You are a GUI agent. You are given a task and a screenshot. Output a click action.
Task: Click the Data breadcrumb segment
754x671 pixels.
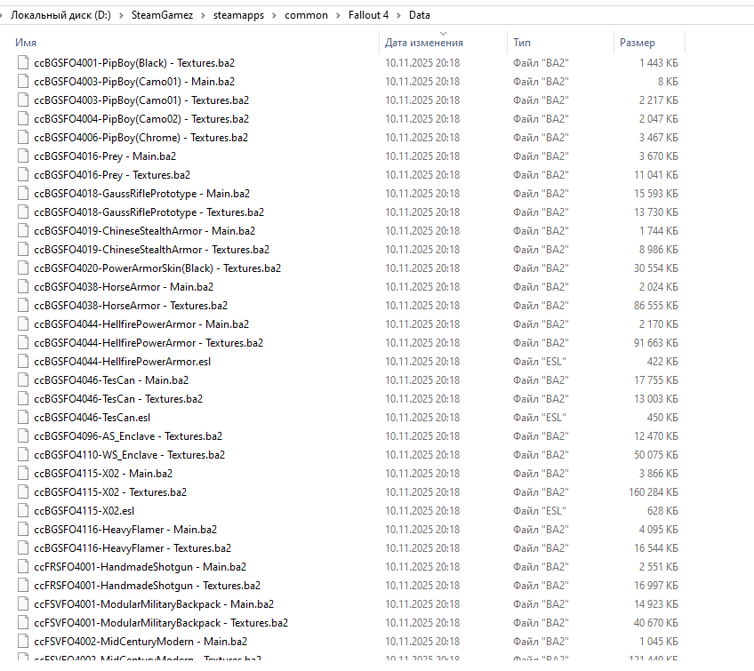(420, 15)
